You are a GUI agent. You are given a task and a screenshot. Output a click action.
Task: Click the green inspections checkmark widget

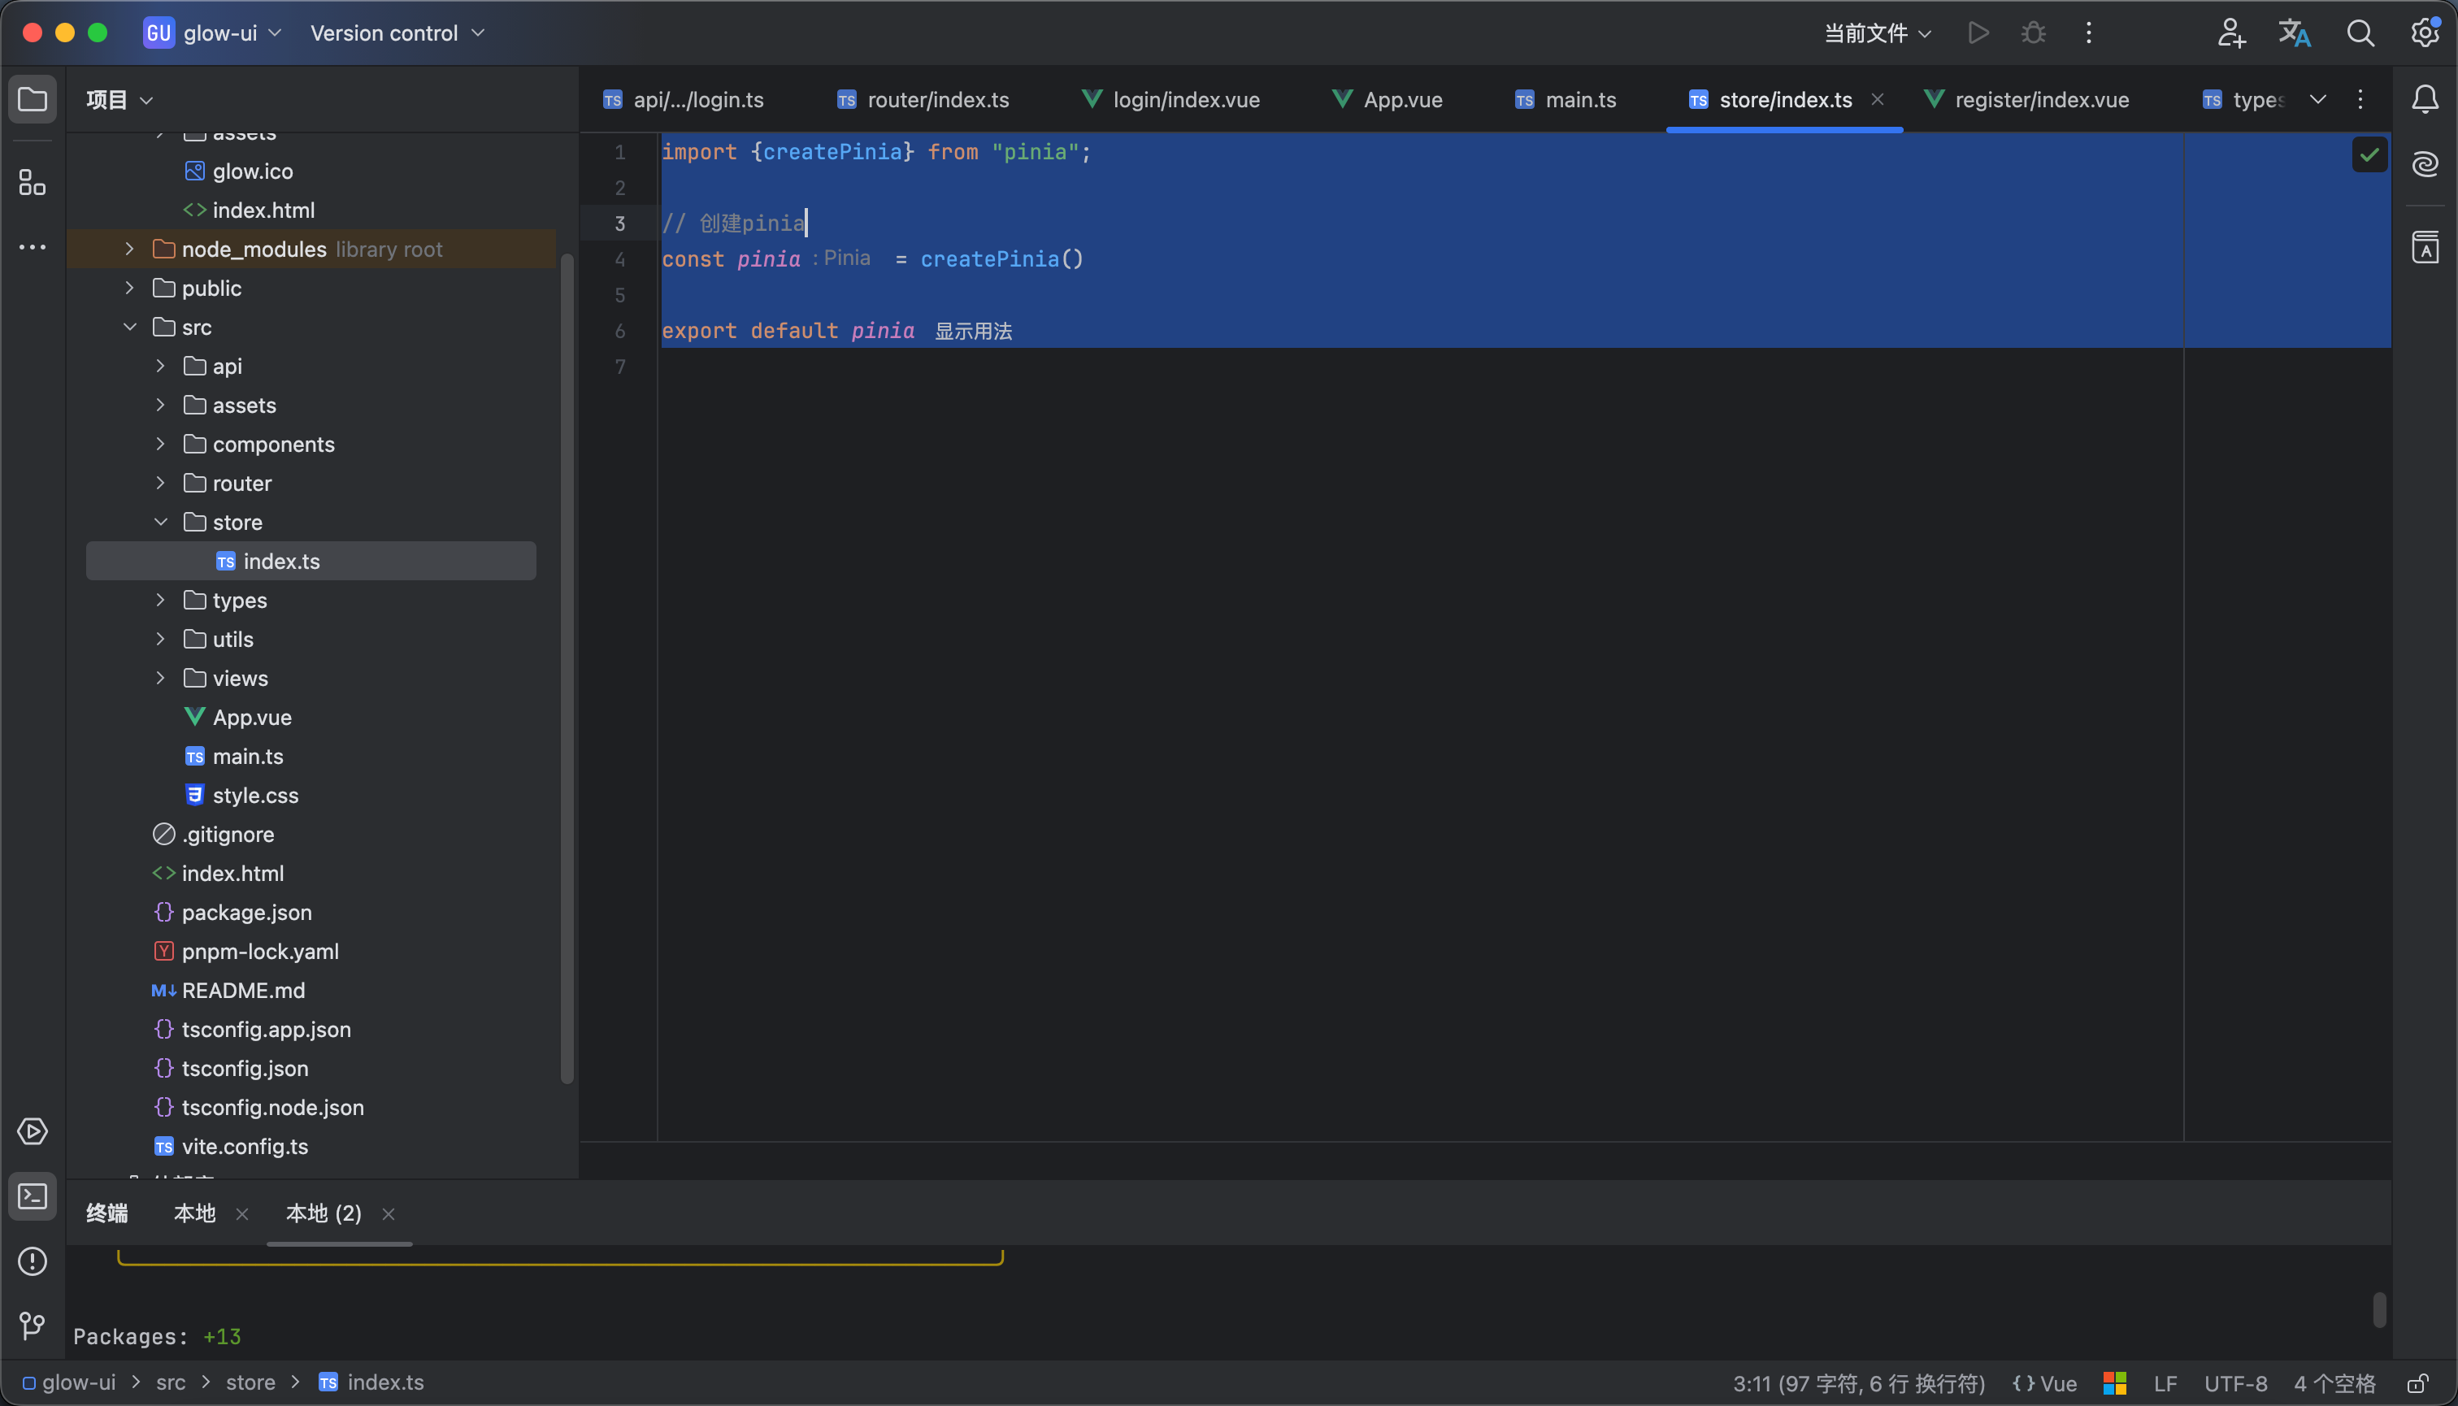[x=2369, y=154]
